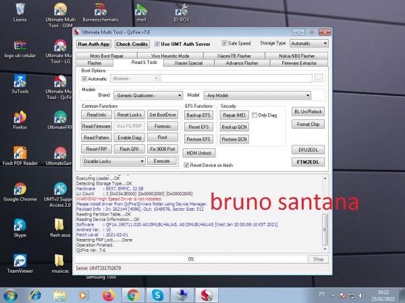Click the MDM Unlock button
This screenshot has width=405, height=303.
[199, 153]
